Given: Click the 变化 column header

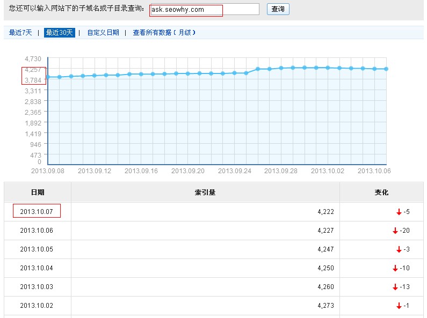Looking at the screenshot, I should pos(381,193).
